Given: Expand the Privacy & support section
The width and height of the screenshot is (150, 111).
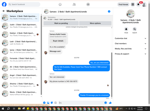Looking at the screenshot, I should tap(130, 54).
